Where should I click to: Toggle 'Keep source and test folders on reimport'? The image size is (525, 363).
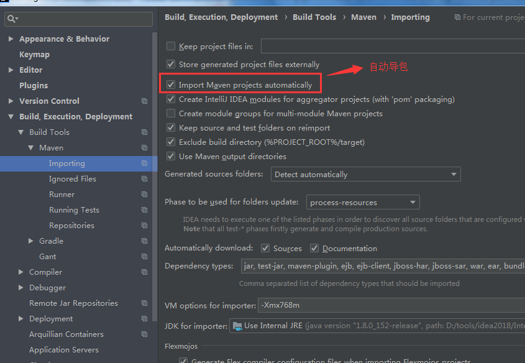(171, 127)
